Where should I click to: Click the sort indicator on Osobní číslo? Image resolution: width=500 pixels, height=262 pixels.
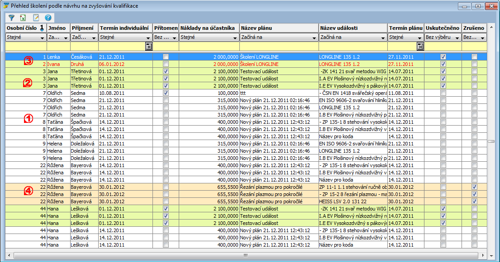(42, 28)
